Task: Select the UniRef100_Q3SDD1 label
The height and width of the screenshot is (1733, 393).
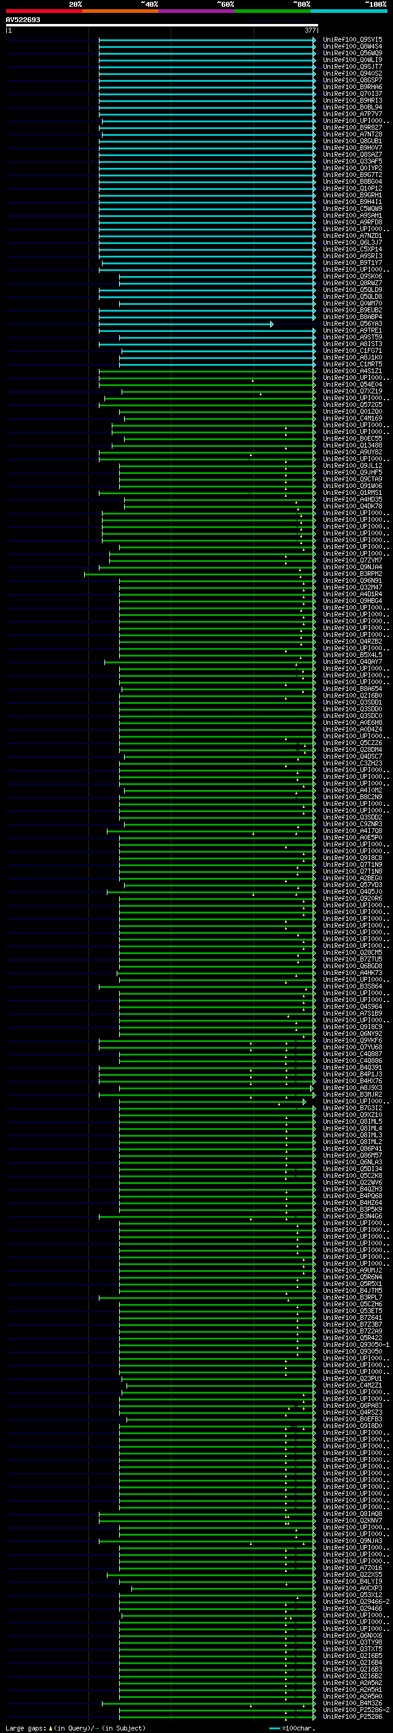Action: (352, 702)
